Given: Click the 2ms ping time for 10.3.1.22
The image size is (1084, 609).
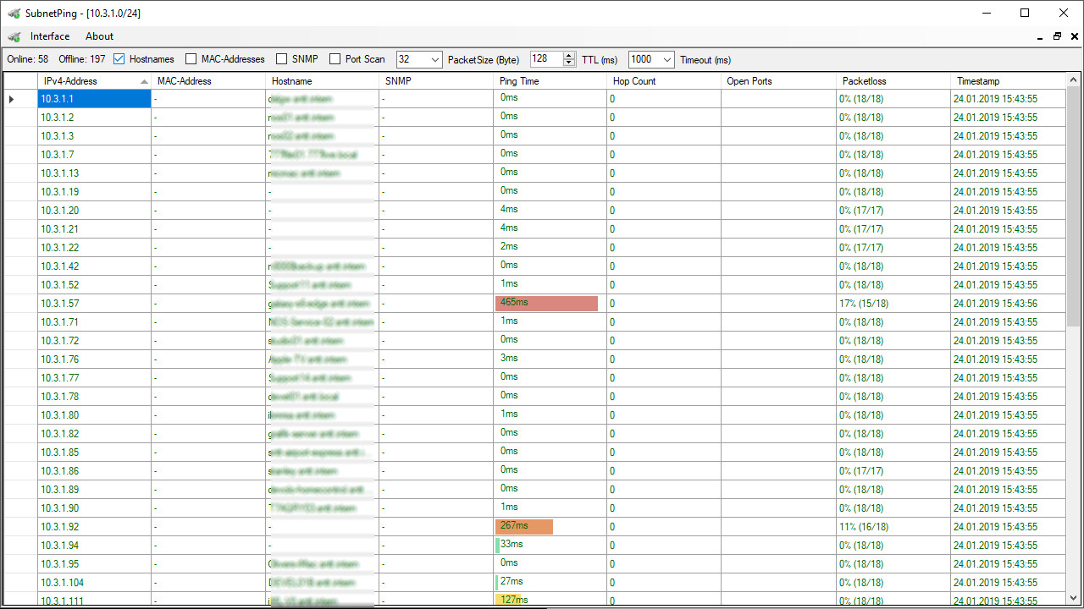Looking at the screenshot, I should (550, 248).
